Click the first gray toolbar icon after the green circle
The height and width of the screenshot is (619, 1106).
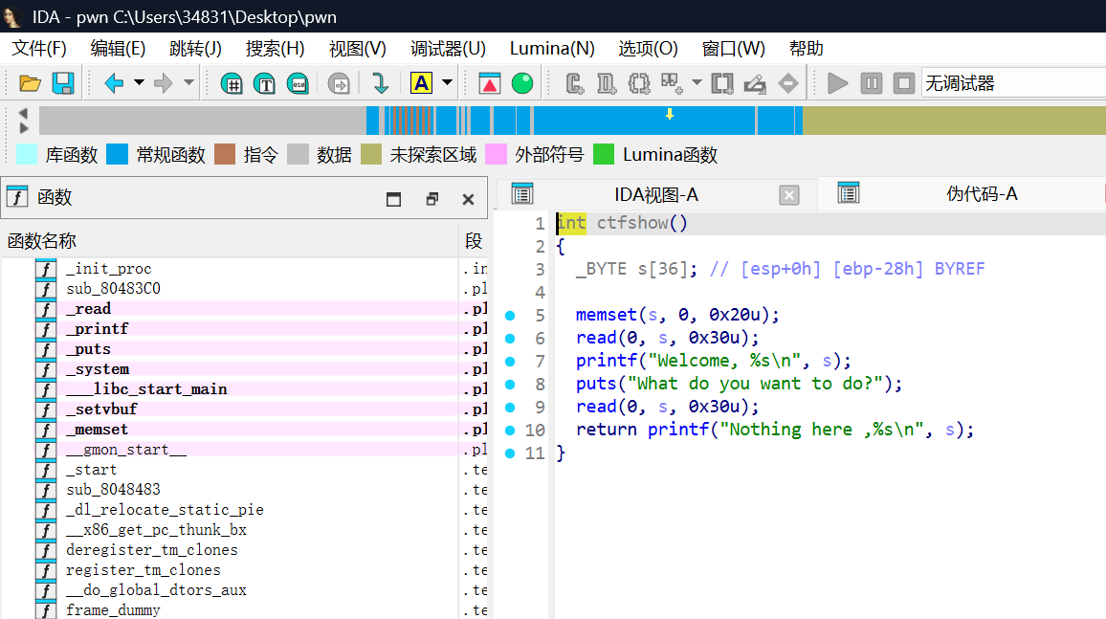[575, 83]
